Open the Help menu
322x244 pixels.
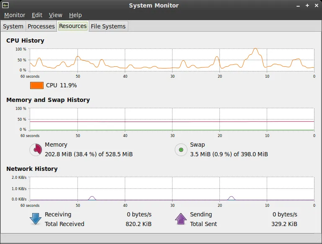[75, 15]
